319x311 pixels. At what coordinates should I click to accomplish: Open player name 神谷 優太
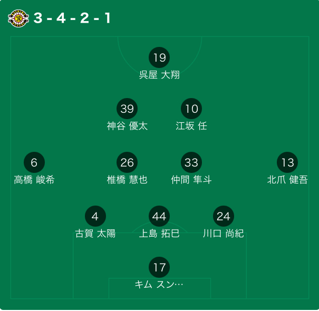coord(127,126)
